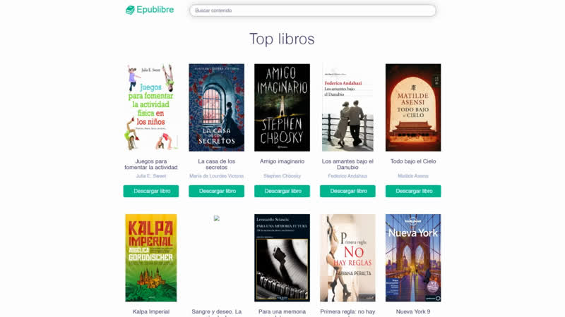565x317 pixels.
Task: Download the book Juegos para fomentar la actividad
Action: pyautogui.click(x=151, y=191)
